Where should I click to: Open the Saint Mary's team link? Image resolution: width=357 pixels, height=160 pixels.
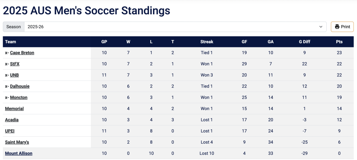coord(17,142)
